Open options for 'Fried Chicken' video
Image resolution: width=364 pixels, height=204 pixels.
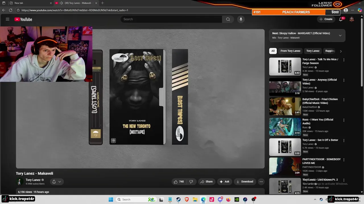pyautogui.click(x=344, y=100)
